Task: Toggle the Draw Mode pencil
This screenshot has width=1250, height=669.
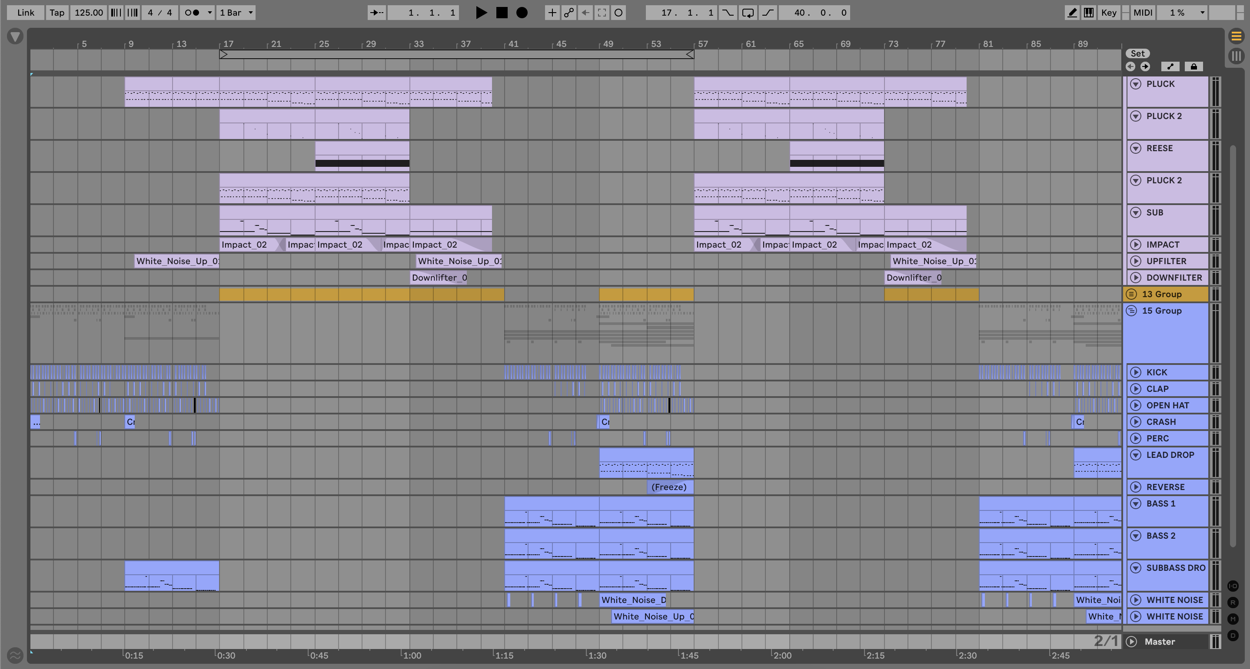Action: click(x=1071, y=13)
